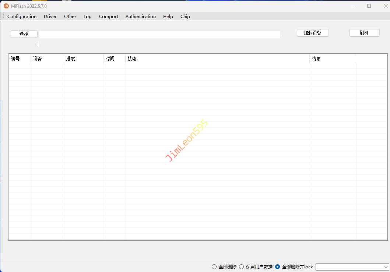This screenshot has width=390, height=272.
Task: Select the 全部删除并lock radio option
Action: coord(278,267)
